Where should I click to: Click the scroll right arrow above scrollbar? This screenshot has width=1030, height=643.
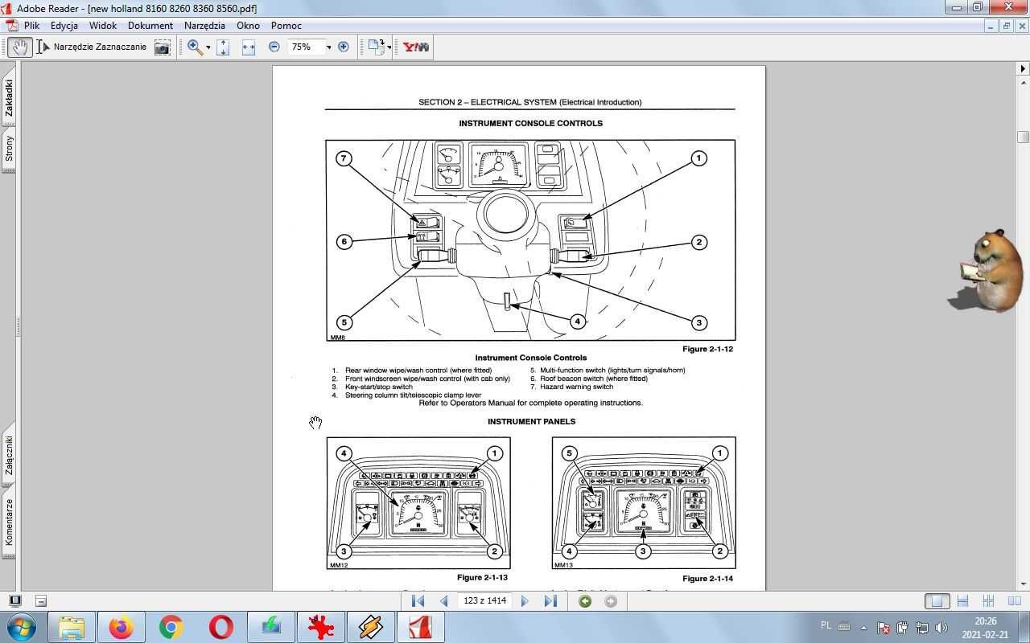(1023, 68)
